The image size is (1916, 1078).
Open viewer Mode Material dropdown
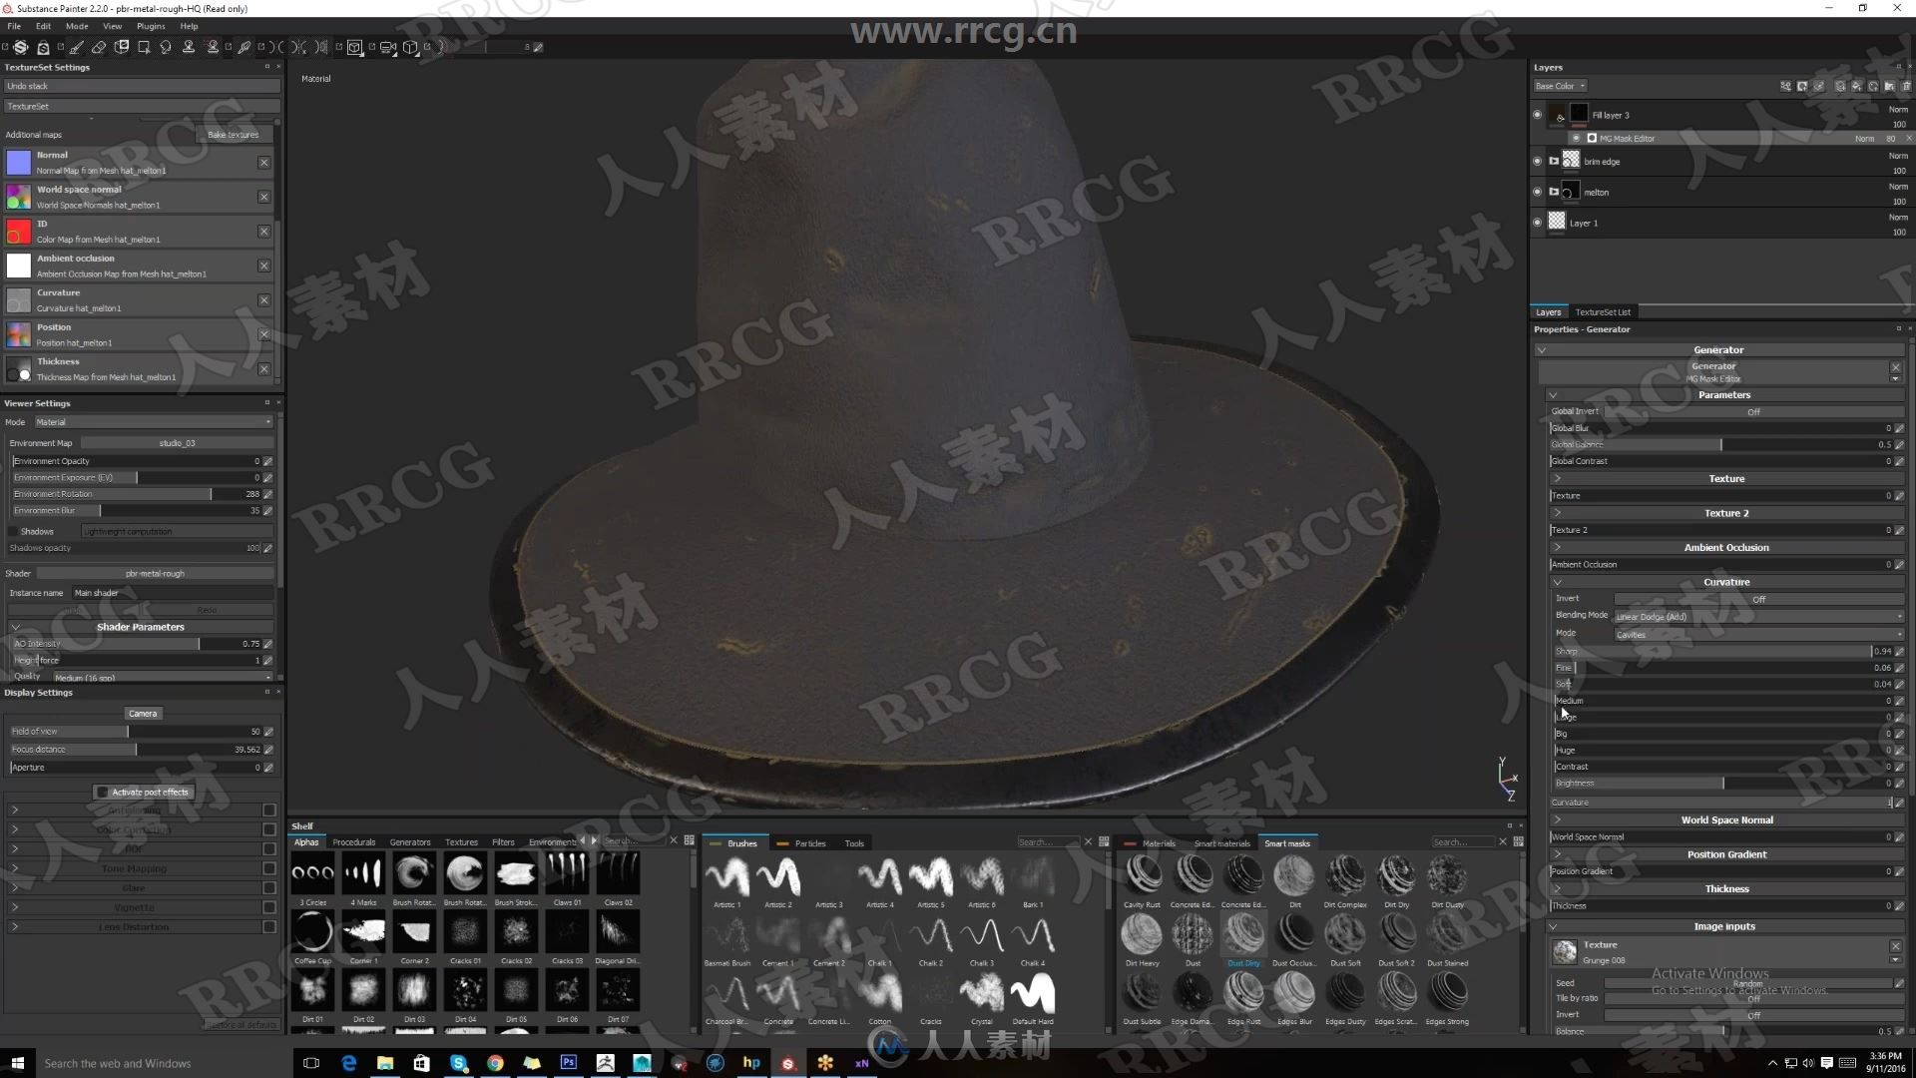point(154,422)
